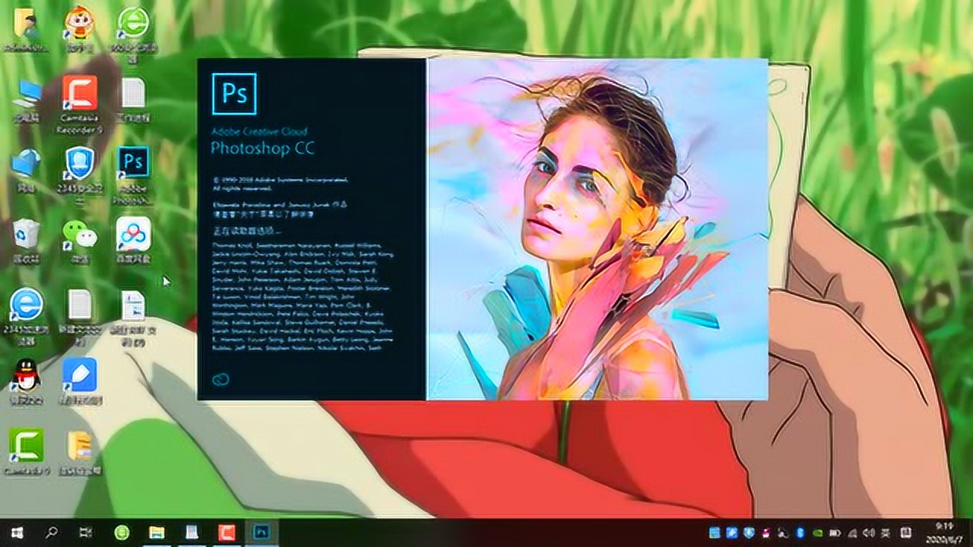Image resolution: width=973 pixels, height=547 pixels.
Task: Open the green 360 browser taskbar icon
Action: click(122, 533)
